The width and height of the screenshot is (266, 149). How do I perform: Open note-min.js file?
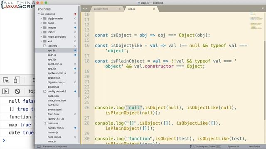54,137
